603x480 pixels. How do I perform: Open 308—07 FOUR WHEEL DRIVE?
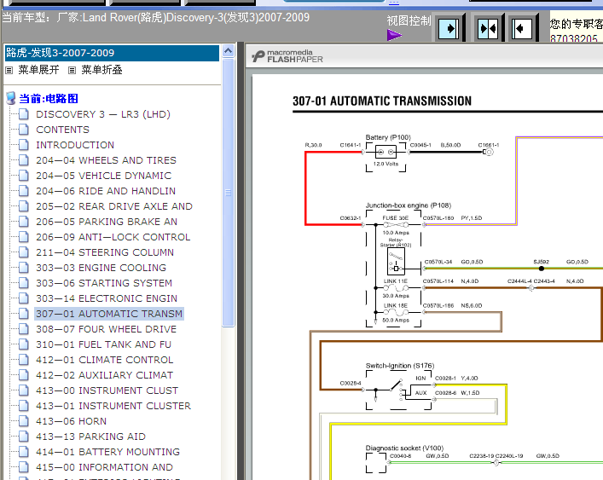(106, 329)
